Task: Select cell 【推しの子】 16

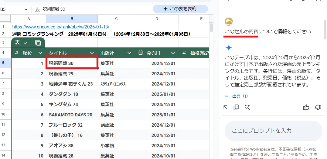Action: pyautogui.click(x=72, y=135)
